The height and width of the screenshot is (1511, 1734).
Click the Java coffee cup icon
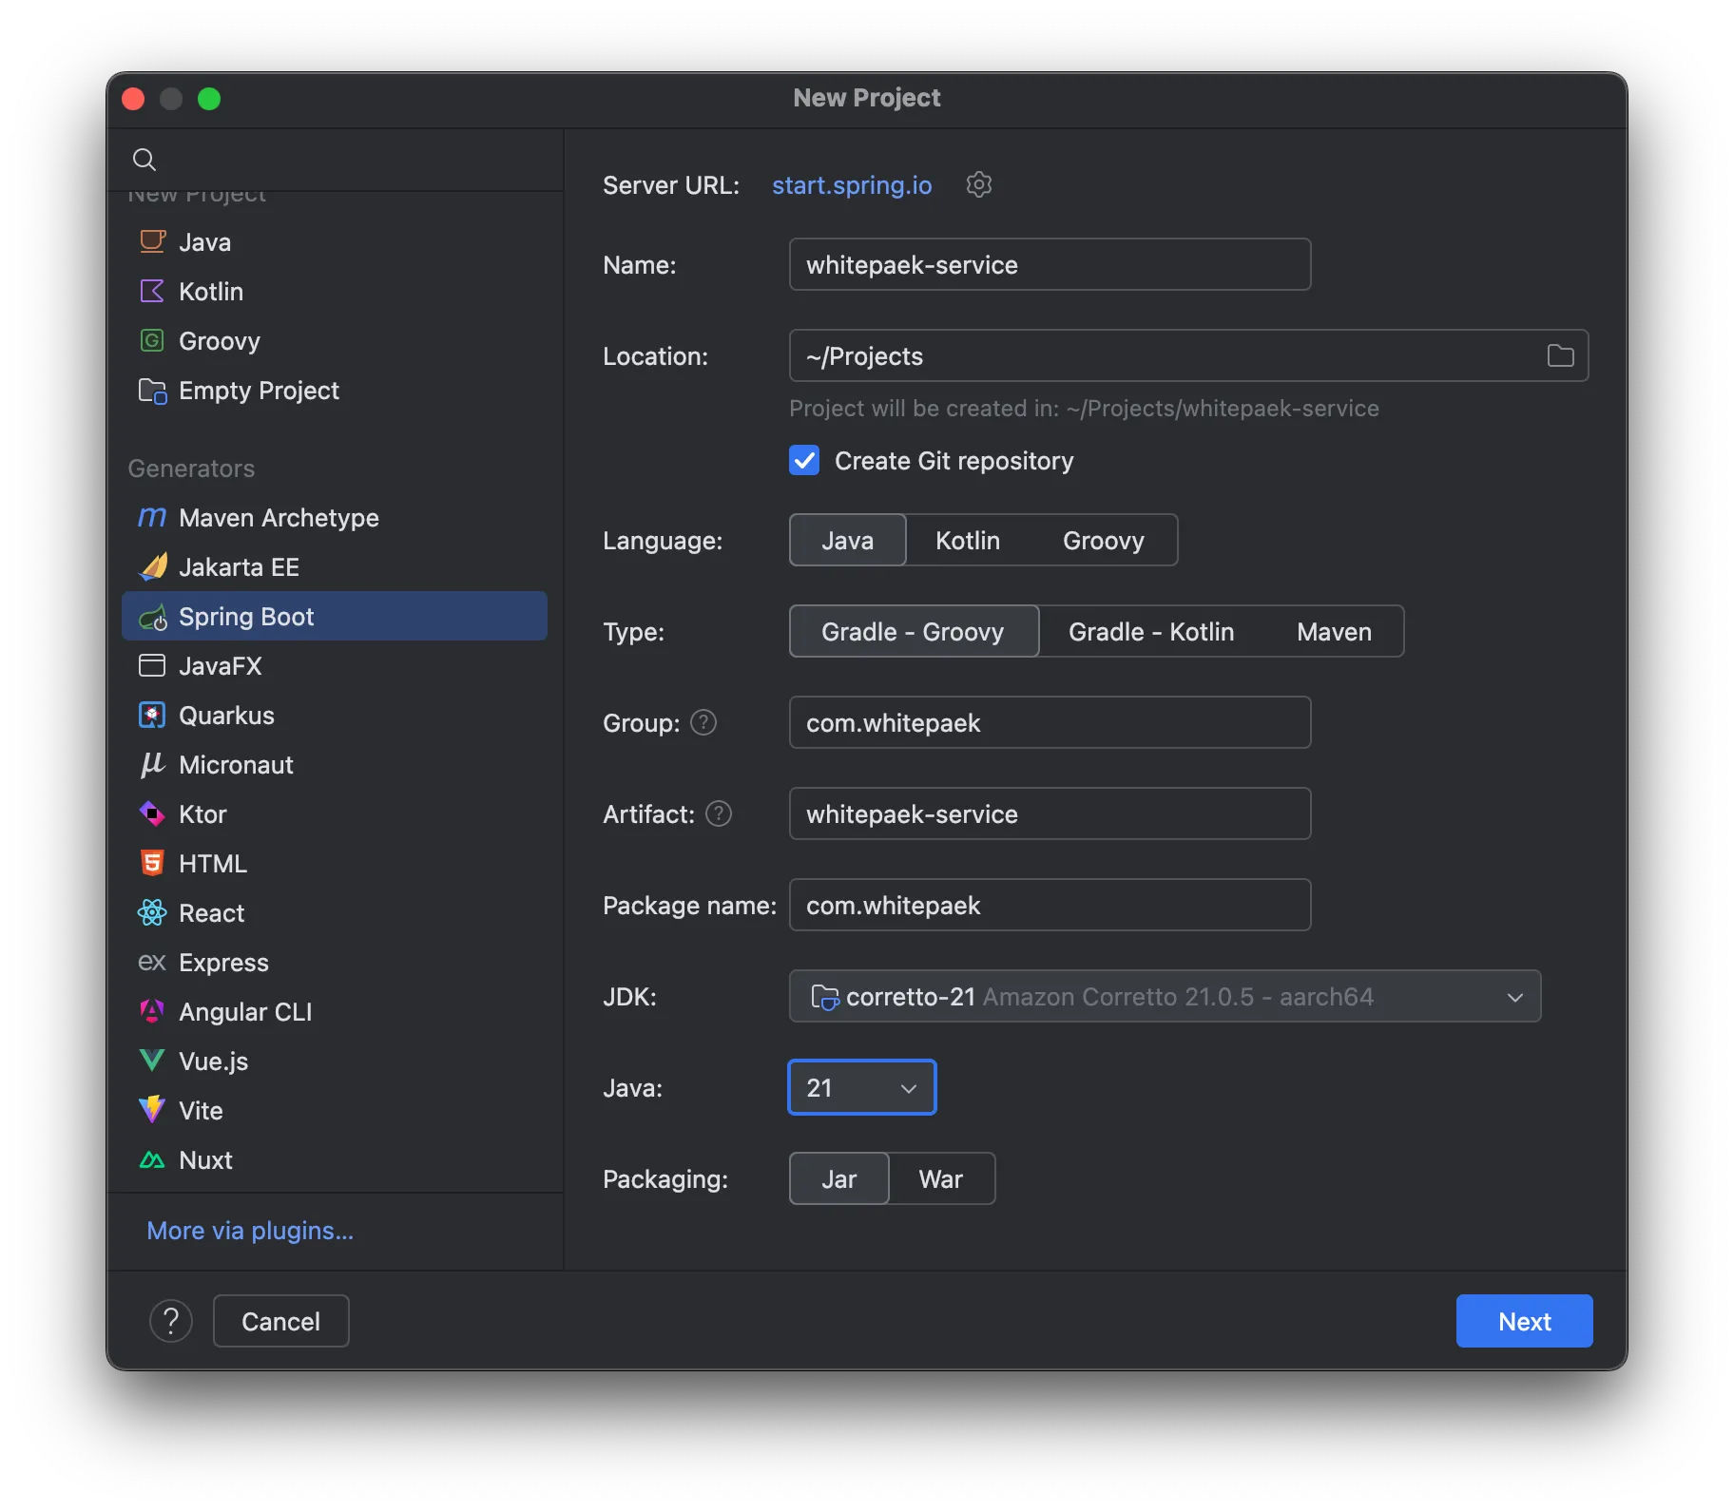click(x=152, y=241)
